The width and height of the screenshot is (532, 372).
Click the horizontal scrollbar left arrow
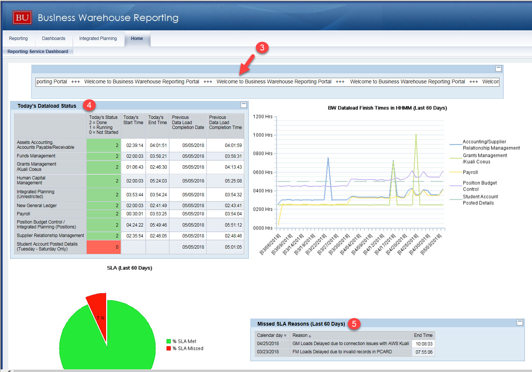[x=10, y=371]
